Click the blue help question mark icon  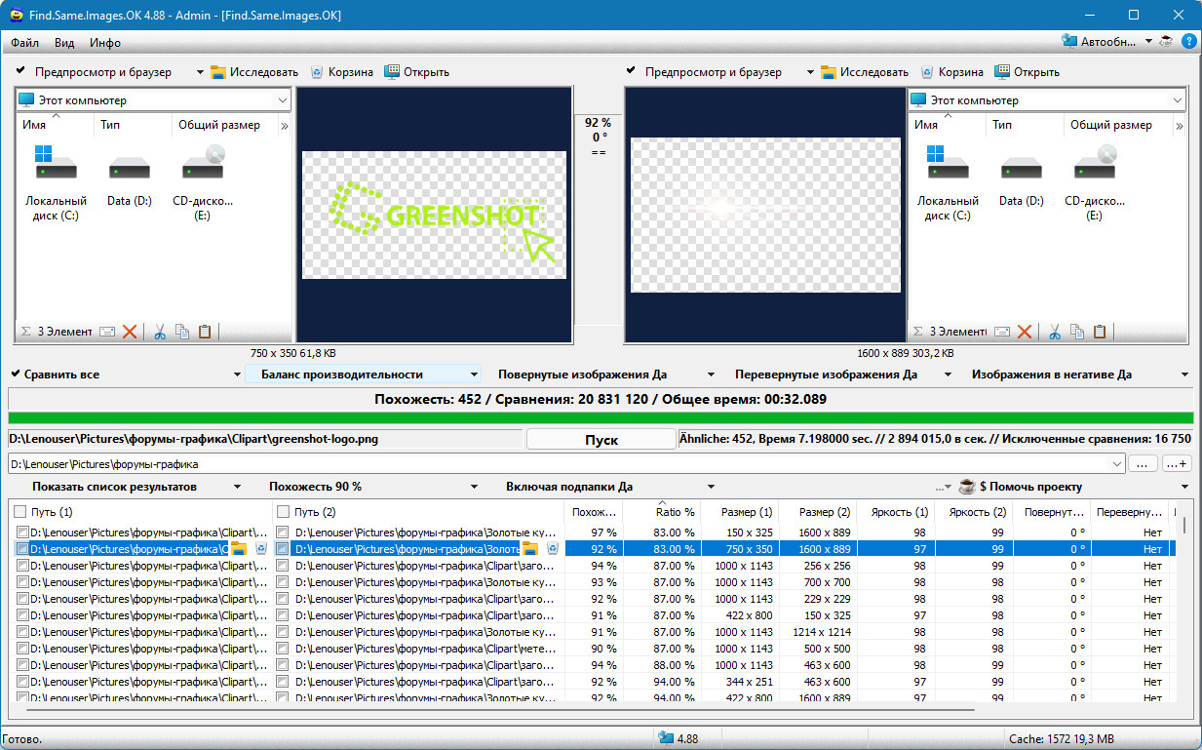1188,42
